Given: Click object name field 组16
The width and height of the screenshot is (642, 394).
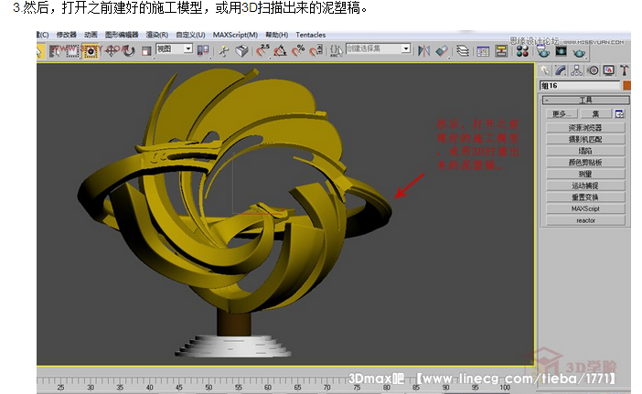Looking at the screenshot, I should pyautogui.click(x=580, y=86).
